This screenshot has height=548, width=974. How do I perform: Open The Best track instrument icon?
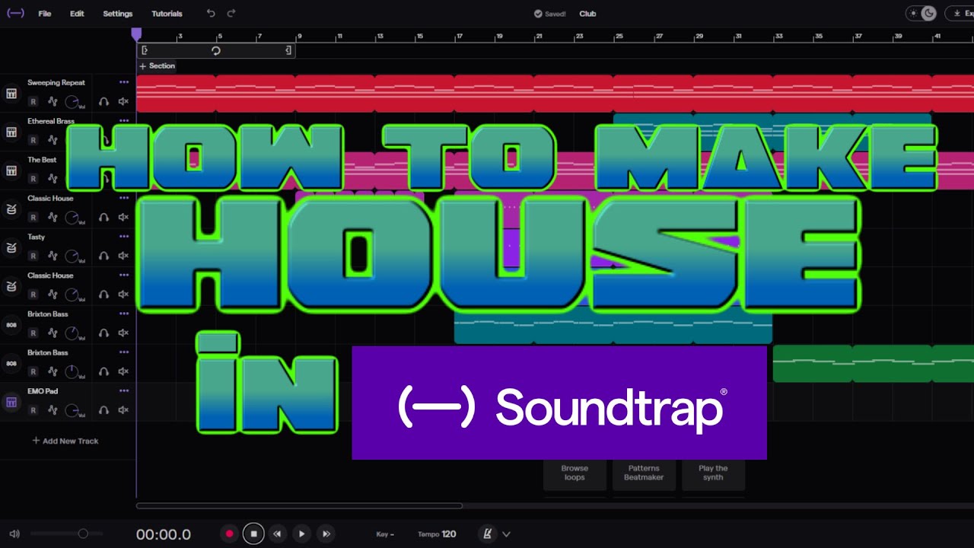click(x=11, y=170)
